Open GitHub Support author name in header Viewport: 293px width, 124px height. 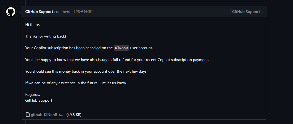click(39, 12)
